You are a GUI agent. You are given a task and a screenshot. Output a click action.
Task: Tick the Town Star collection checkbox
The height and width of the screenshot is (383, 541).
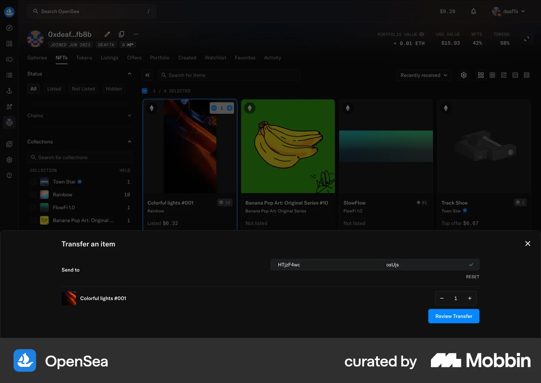pos(33,182)
